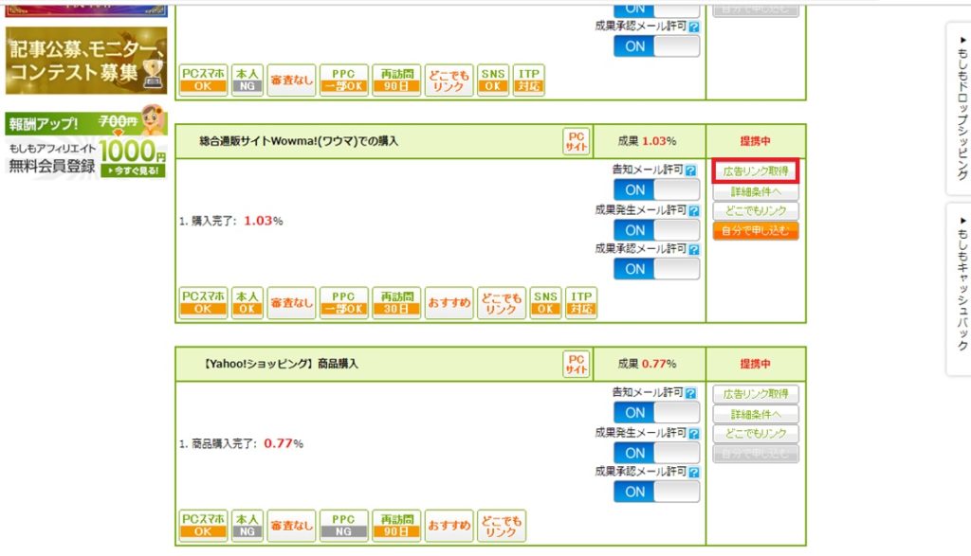Click 広告リンク取得 button for Wowma
Screen dimensions: 971x556
[x=756, y=170]
